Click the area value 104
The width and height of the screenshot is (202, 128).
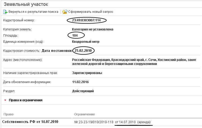76,35
